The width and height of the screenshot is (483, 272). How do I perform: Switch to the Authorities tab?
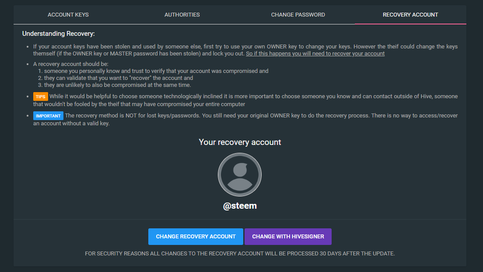click(x=182, y=15)
